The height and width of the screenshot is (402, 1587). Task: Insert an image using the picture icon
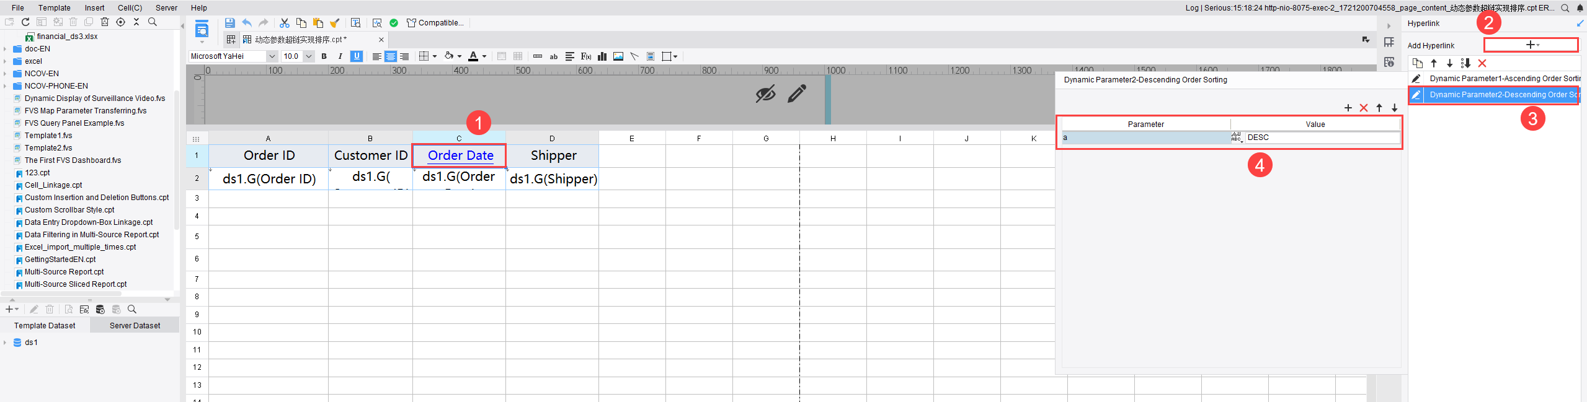[618, 56]
